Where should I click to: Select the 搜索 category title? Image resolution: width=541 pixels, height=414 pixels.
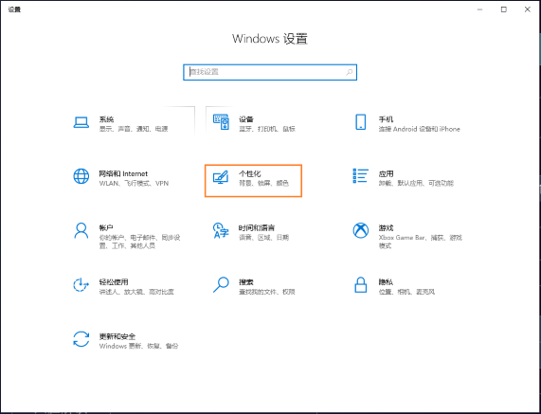[x=246, y=282]
